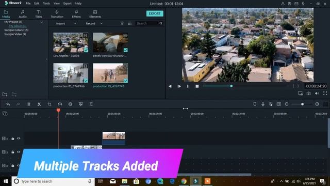Viewport: 330px width, 186px height.
Task: Switch to the Transition tab
Action: click(x=57, y=14)
